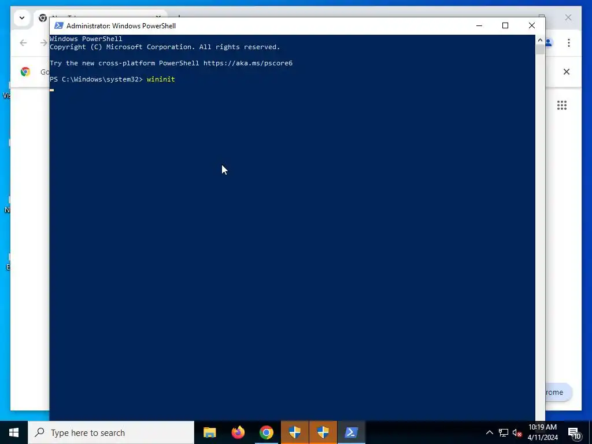Click the second shield icon on the taskbar
592x444 pixels.
click(x=323, y=432)
